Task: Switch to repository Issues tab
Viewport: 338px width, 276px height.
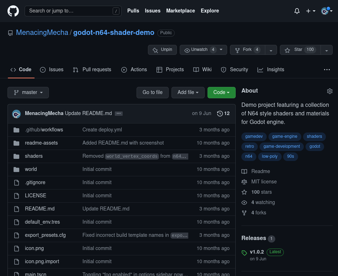Action: pyautogui.click(x=52, y=69)
